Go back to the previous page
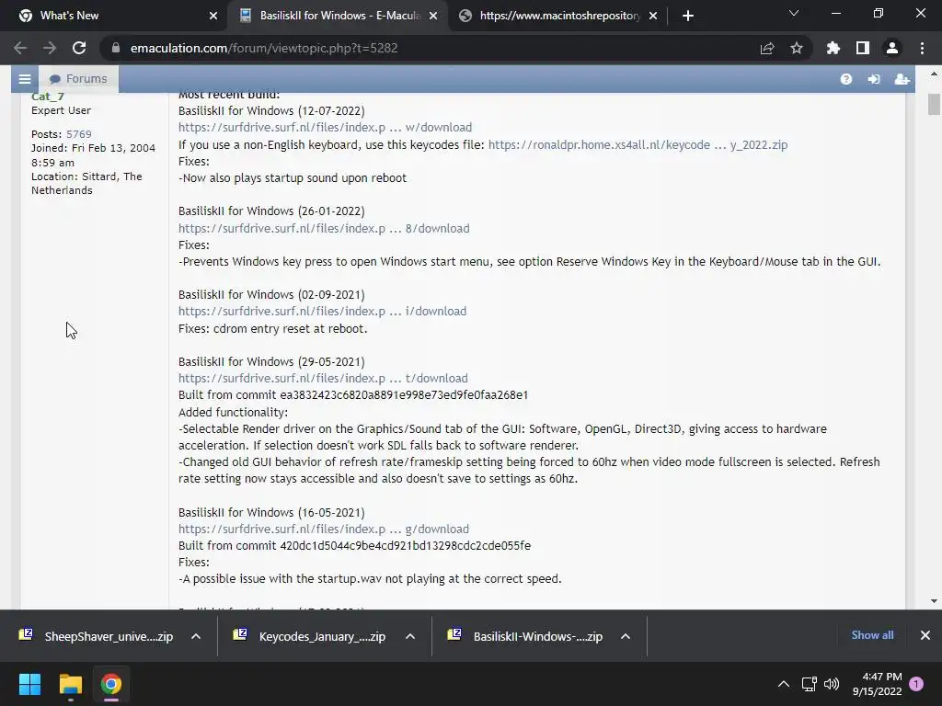Screen dimensions: 942x706 tap(20, 48)
